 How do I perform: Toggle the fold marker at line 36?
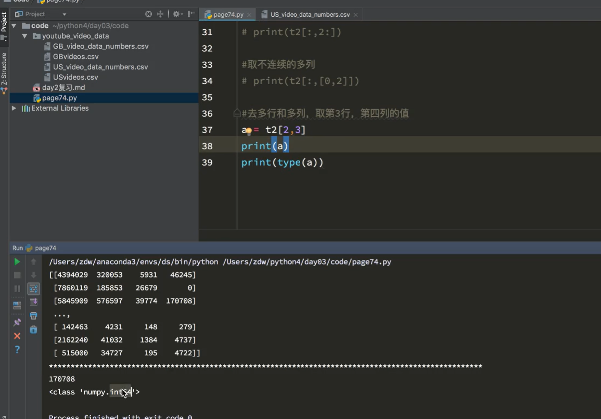pos(237,114)
